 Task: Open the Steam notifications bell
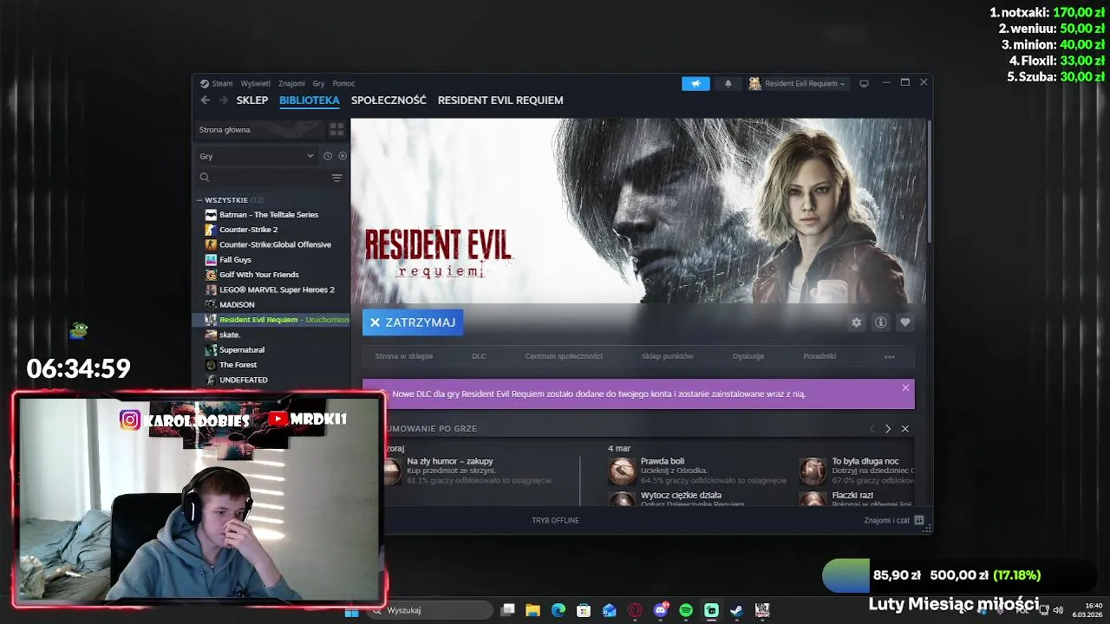(x=728, y=83)
